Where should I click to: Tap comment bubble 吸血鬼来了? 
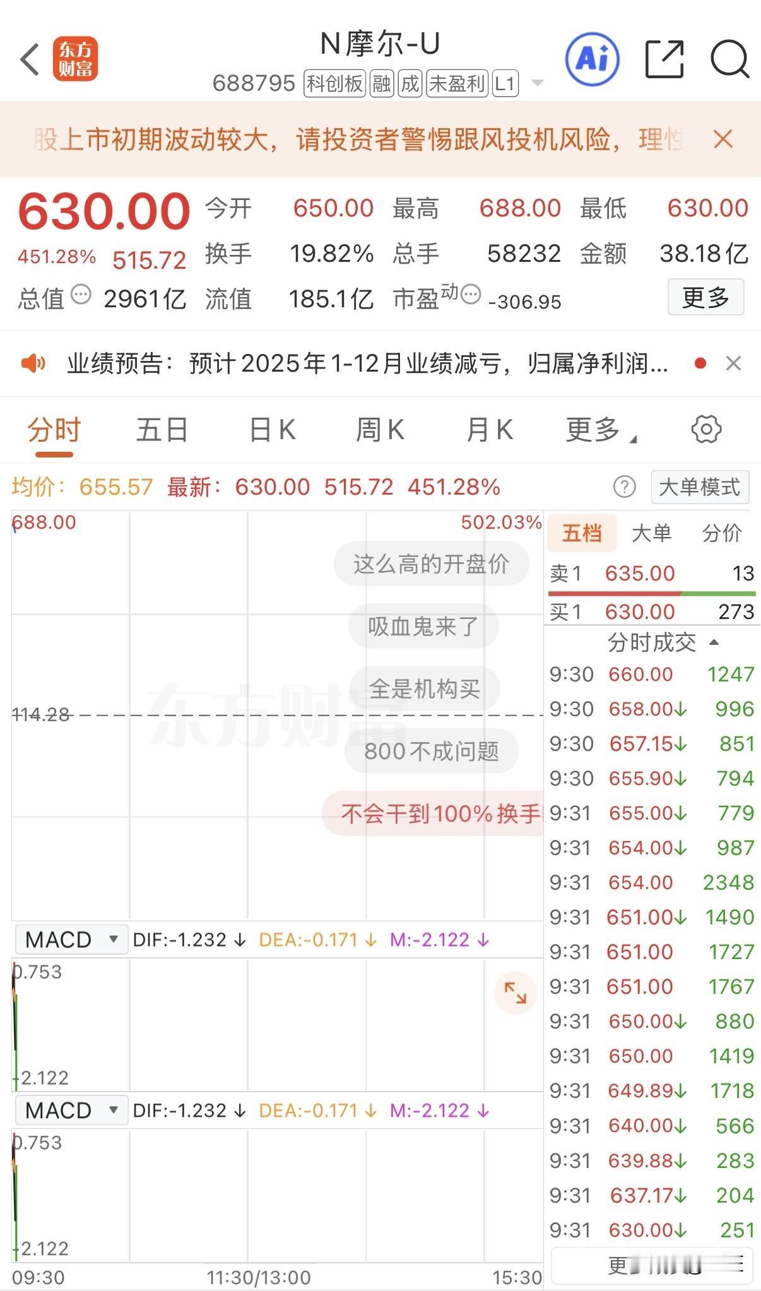coord(423,626)
